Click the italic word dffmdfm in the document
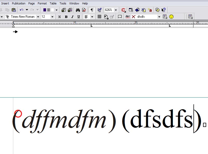The width and height of the screenshot is (208, 154). click(x=64, y=121)
